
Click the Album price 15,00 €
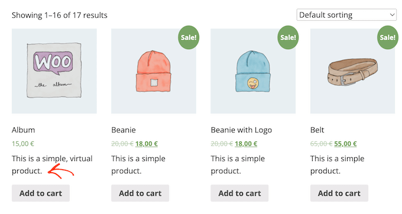point(23,144)
